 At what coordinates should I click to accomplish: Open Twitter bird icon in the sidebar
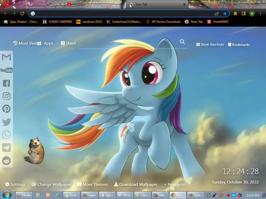point(6,122)
